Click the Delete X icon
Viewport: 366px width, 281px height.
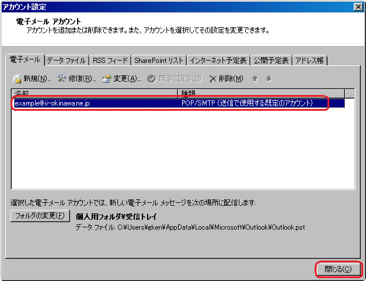212,79
